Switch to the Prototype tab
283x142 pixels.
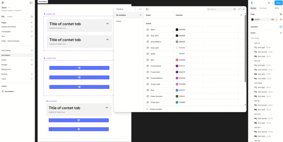[263, 8]
